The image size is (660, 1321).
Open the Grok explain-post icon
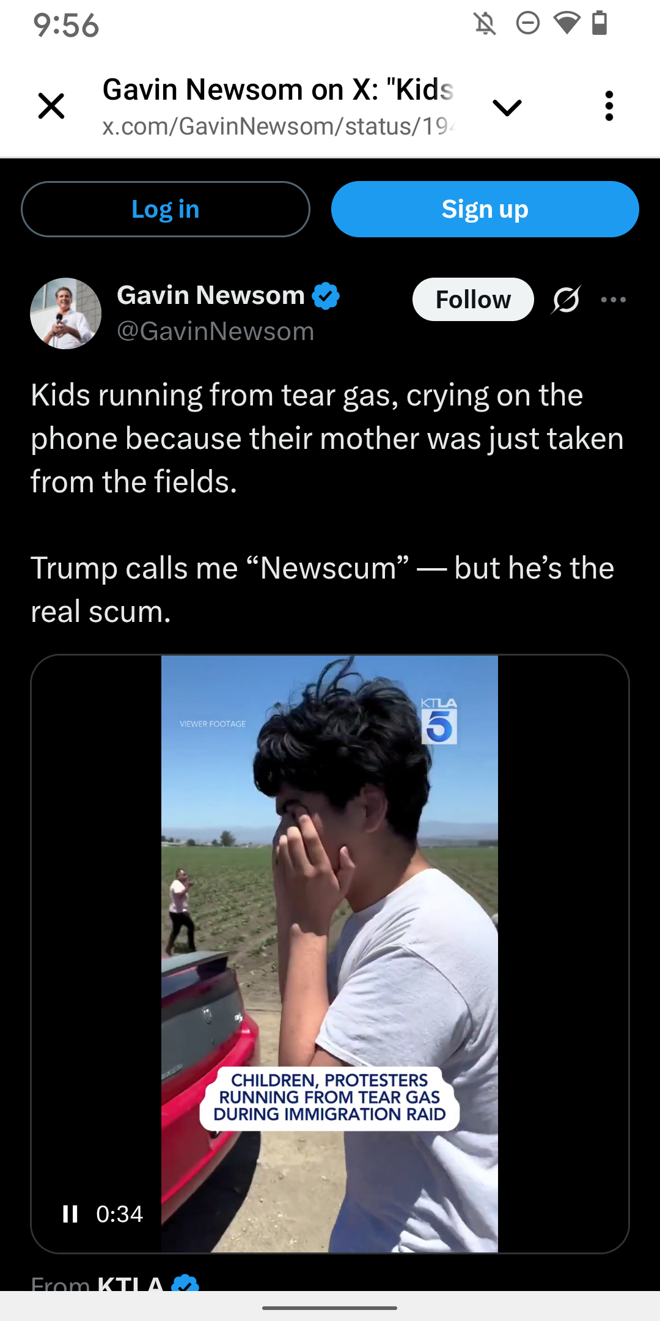tap(566, 300)
